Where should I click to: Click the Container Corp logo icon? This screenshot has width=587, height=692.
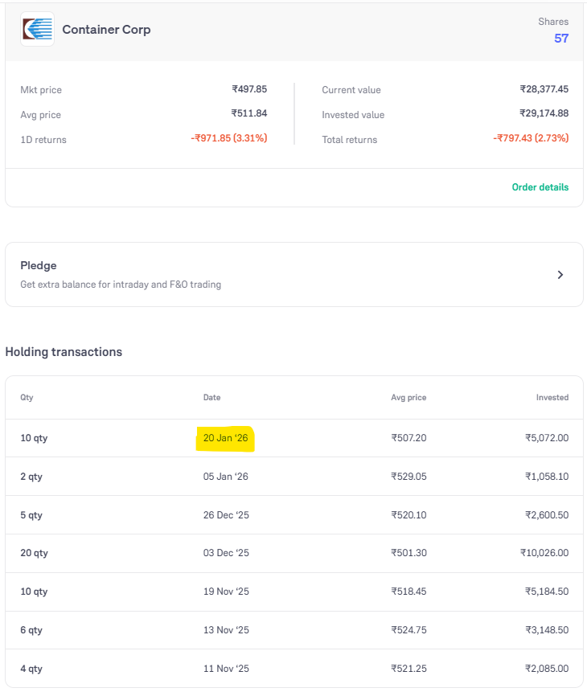[x=38, y=29]
